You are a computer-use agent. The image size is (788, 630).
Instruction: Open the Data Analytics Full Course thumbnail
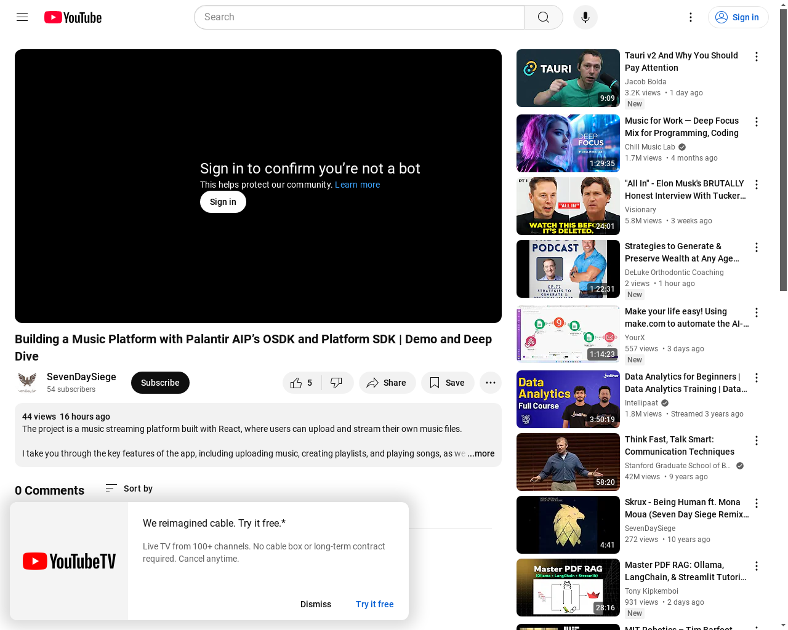point(568,399)
